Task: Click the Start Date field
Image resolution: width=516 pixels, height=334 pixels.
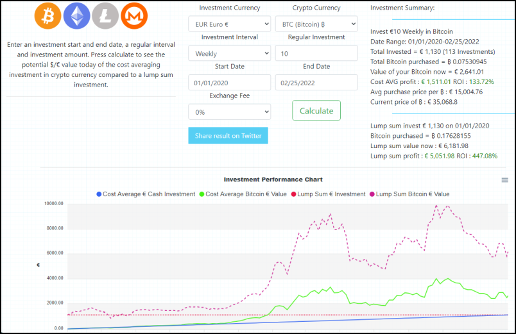Action: click(x=229, y=83)
